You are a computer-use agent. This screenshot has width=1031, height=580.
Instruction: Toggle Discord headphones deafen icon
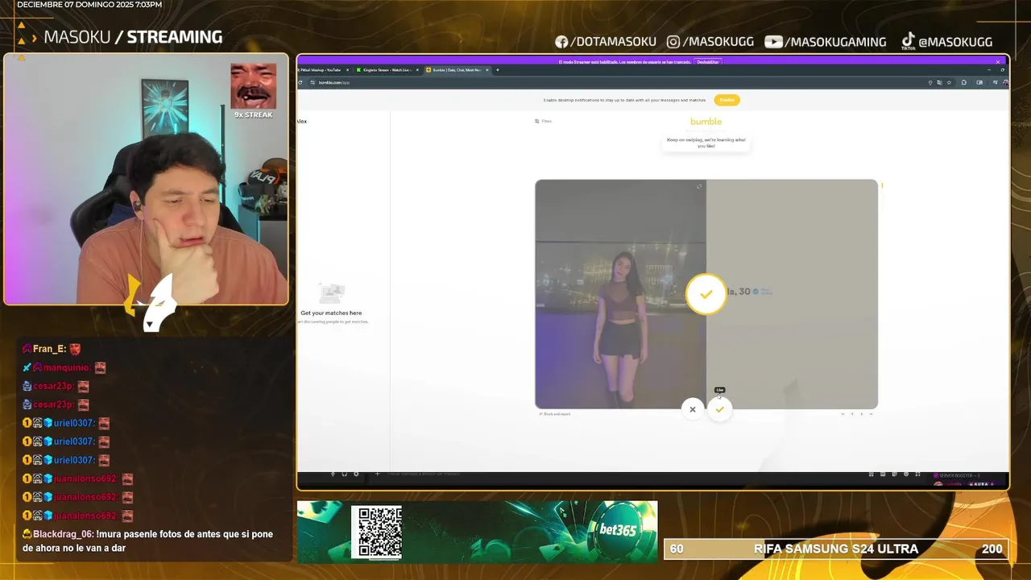click(344, 474)
